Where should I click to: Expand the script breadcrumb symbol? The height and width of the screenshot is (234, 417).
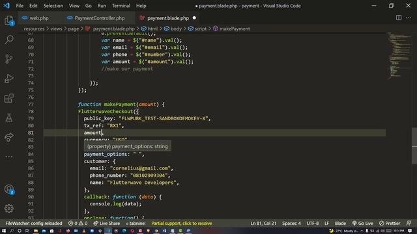pos(197,29)
